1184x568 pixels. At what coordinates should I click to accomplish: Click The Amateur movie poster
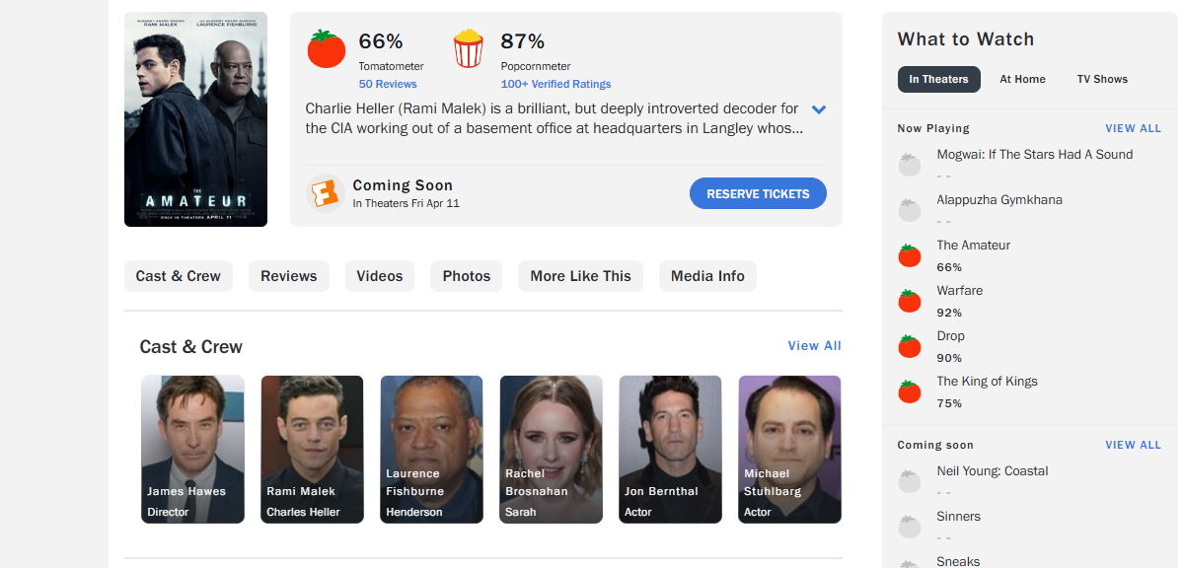click(195, 119)
